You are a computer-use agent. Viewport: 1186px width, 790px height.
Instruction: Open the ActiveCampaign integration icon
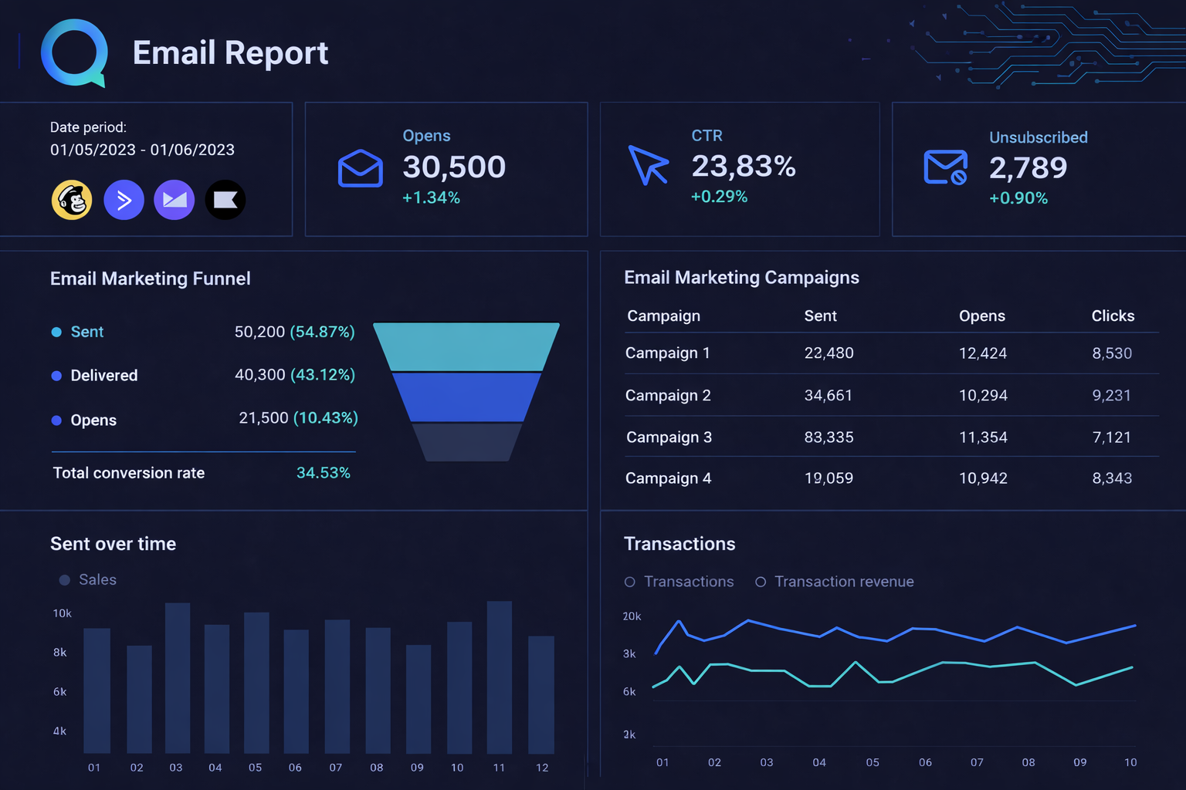point(124,199)
